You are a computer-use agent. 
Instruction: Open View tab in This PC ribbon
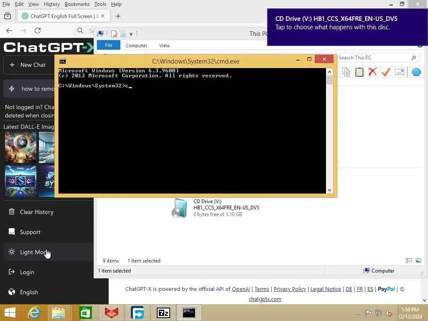[x=164, y=46]
